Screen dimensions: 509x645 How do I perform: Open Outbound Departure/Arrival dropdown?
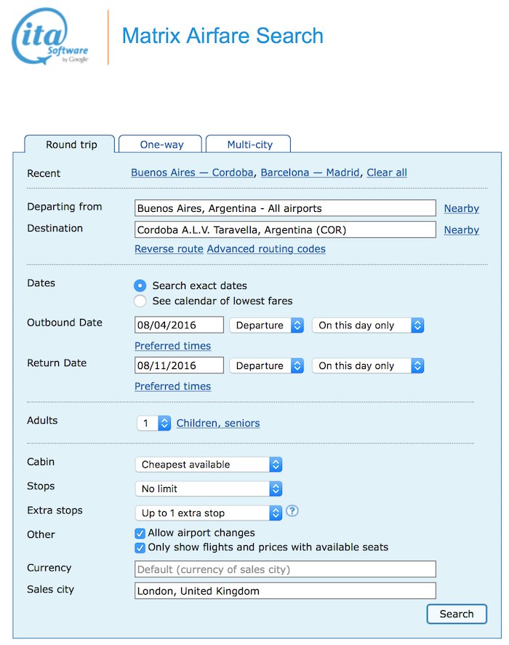pos(267,325)
